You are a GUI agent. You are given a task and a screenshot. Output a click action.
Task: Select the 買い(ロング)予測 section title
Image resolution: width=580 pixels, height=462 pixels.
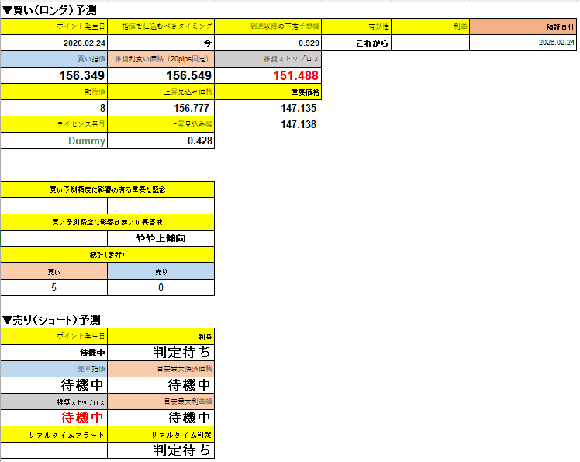(49, 10)
